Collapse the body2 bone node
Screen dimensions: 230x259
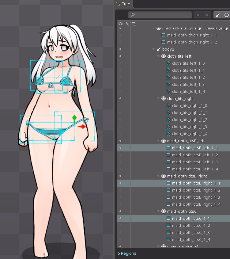(153, 49)
